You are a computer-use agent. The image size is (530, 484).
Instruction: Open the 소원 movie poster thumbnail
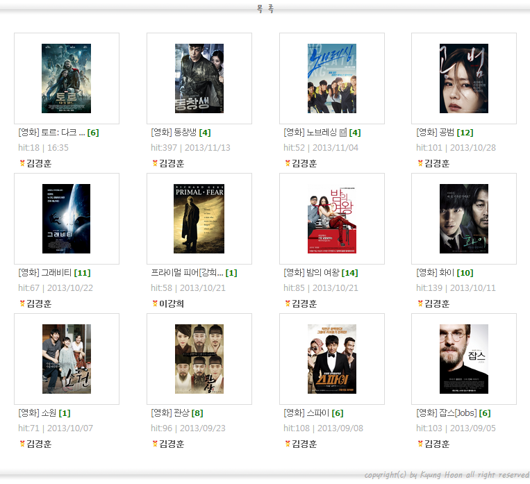[x=66, y=359]
